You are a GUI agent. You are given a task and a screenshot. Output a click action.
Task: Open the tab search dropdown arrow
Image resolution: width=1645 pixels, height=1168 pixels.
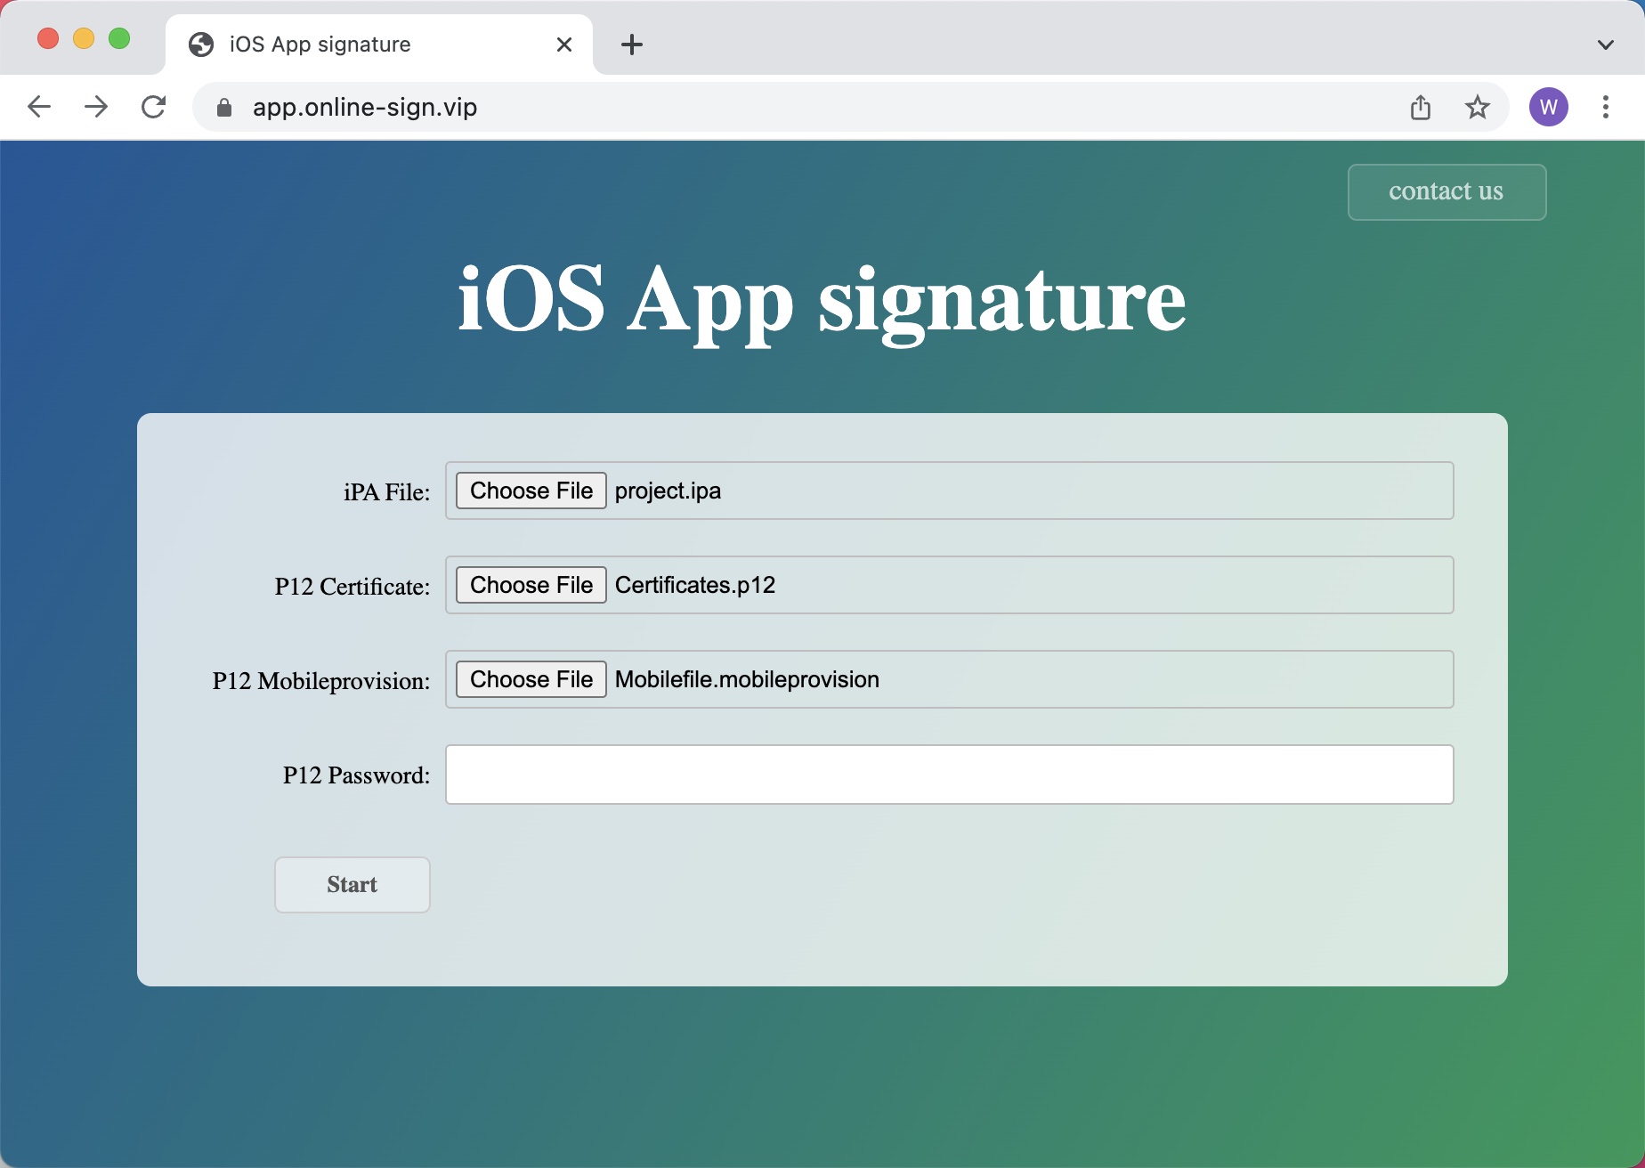1606,44
